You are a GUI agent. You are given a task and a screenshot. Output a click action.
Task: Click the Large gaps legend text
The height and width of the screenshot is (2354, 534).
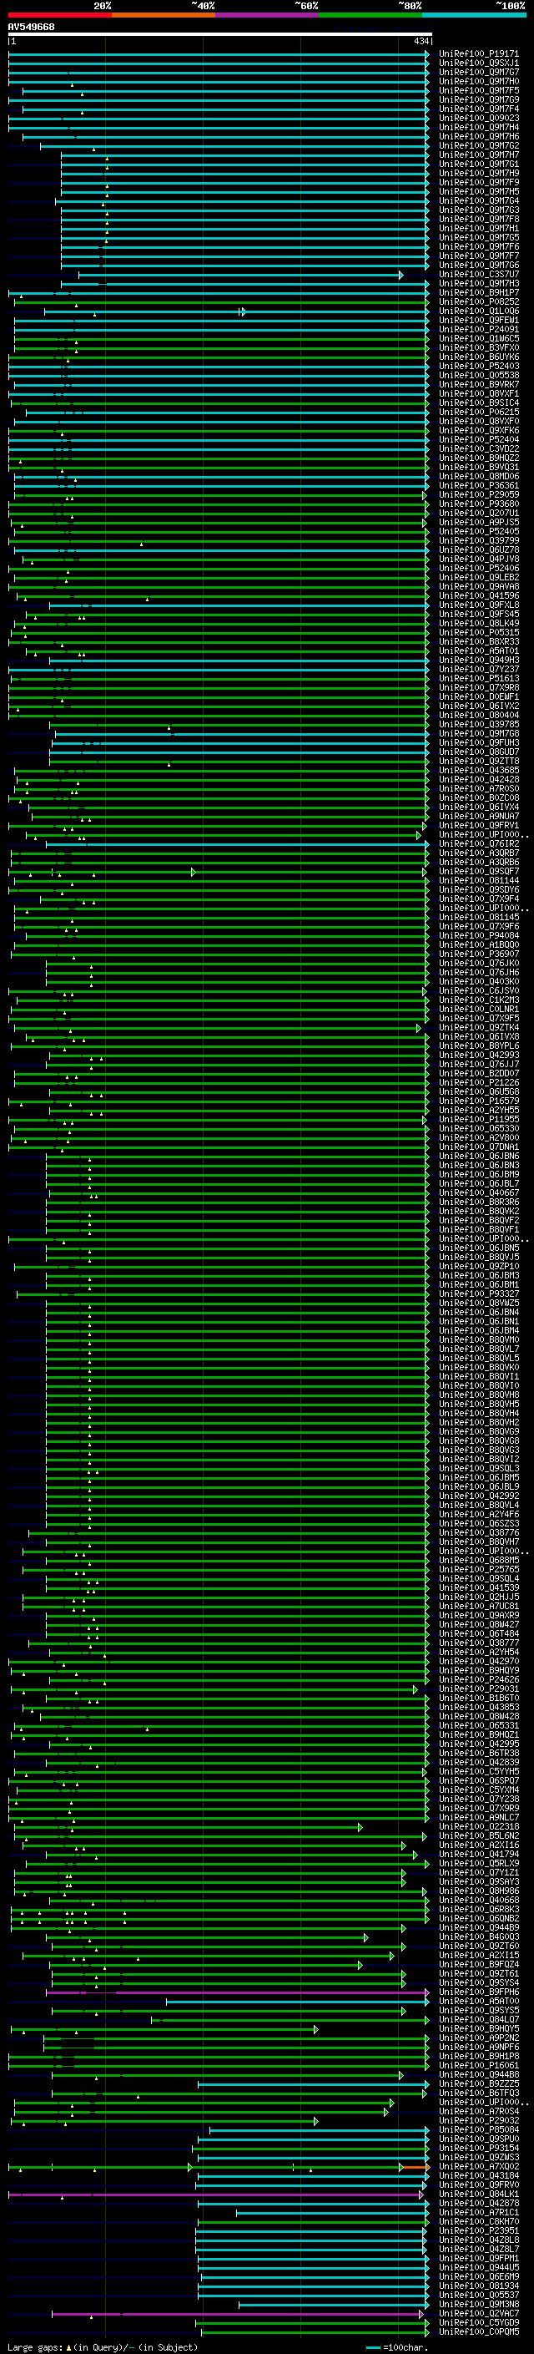coord(103,2347)
